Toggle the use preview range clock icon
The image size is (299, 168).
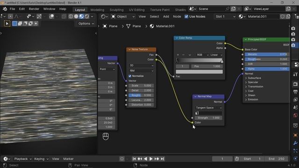click(x=237, y=159)
